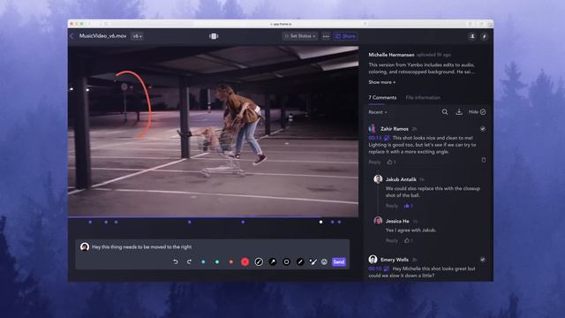Image resolution: width=565 pixels, height=318 pixels.
Task: Jump to Zahir Ramos comment timestamp
Action: pyautogui.click(x=374, y=138)
